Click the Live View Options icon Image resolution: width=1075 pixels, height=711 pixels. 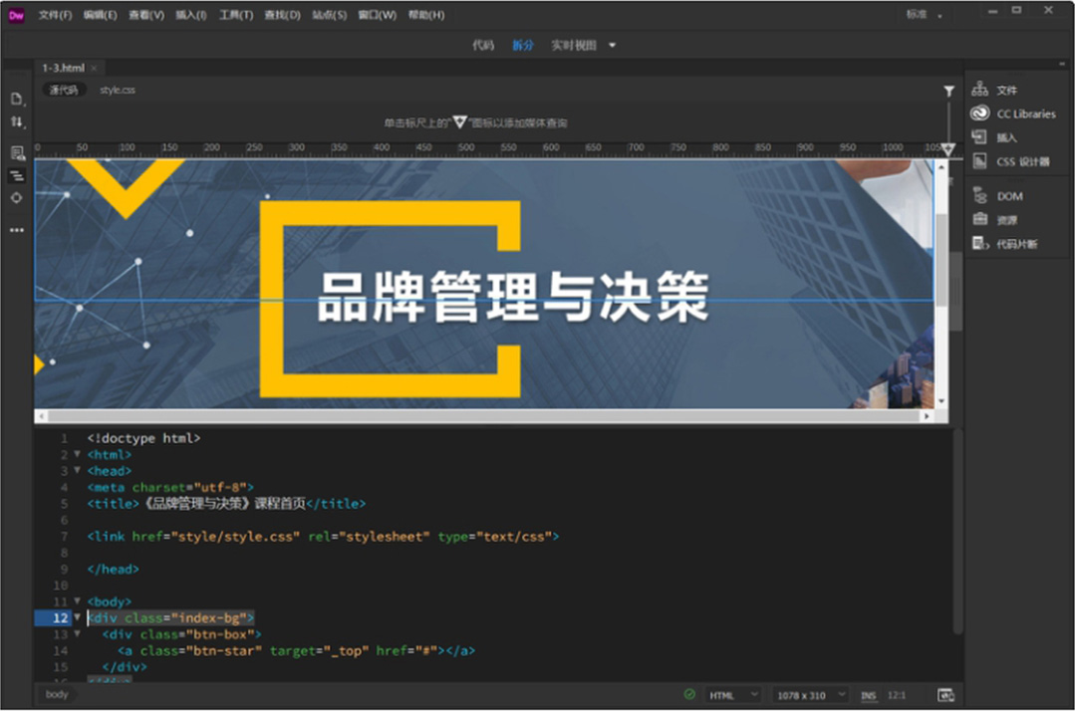click(x=17, y=152)
